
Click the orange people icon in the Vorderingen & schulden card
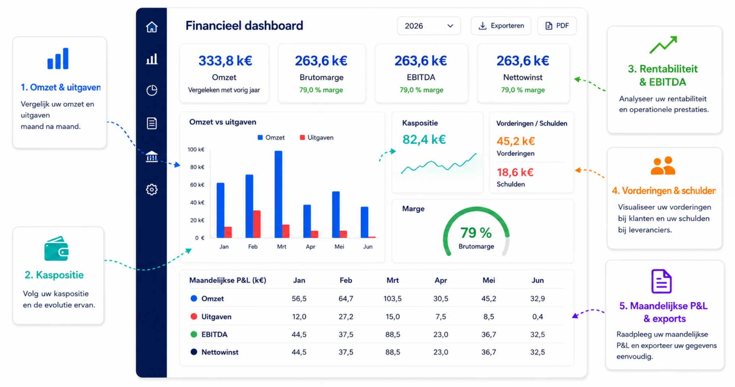click(663, 165)
